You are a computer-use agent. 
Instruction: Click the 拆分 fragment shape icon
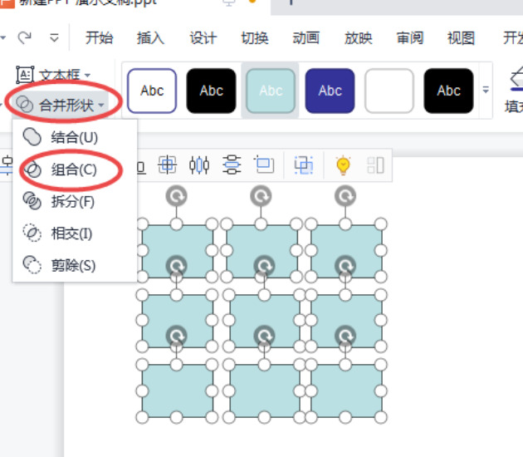tap(32, 201)
